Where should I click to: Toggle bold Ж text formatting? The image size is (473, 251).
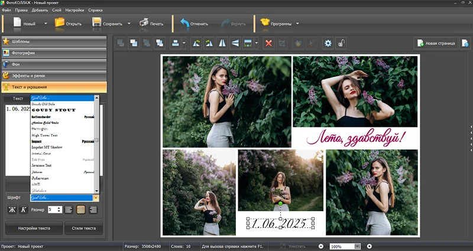12,210
